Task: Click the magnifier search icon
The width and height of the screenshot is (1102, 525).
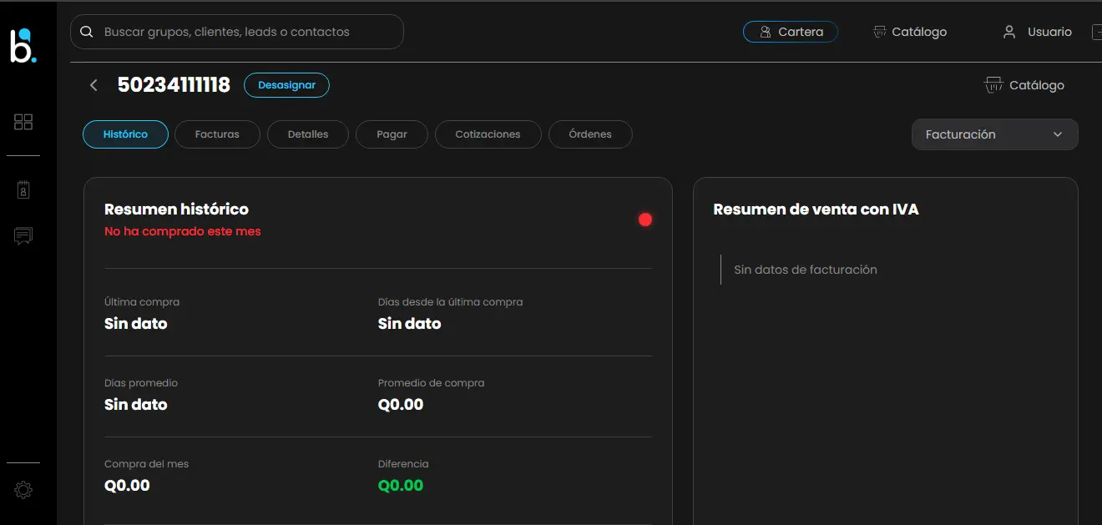Action: pos(86,32)
